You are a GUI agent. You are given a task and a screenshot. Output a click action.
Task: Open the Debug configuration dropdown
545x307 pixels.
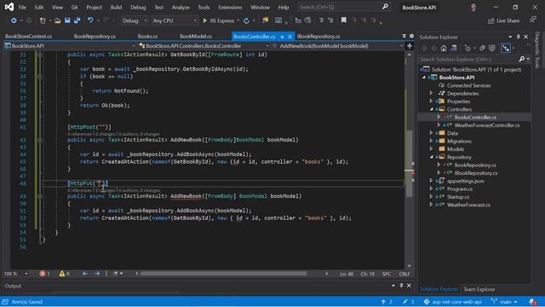(135, 20)
